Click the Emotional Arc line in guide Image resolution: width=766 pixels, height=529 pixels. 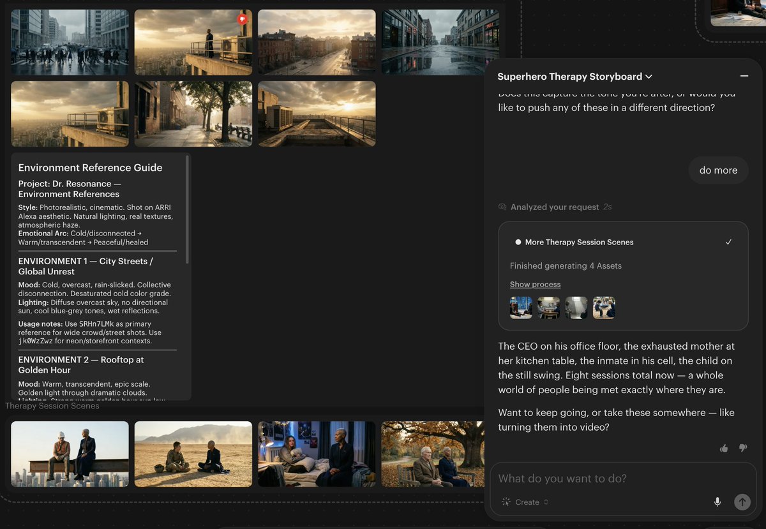coord(83,238)
